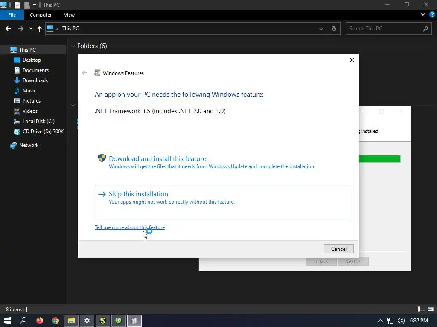Screen dimensions: 437x327
Task: Switch to details view icon in status bar
Action: tap(421, 309)
